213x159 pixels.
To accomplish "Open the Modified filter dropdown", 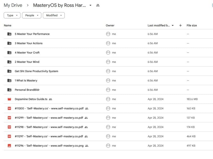I will click(x=54, y=15).
